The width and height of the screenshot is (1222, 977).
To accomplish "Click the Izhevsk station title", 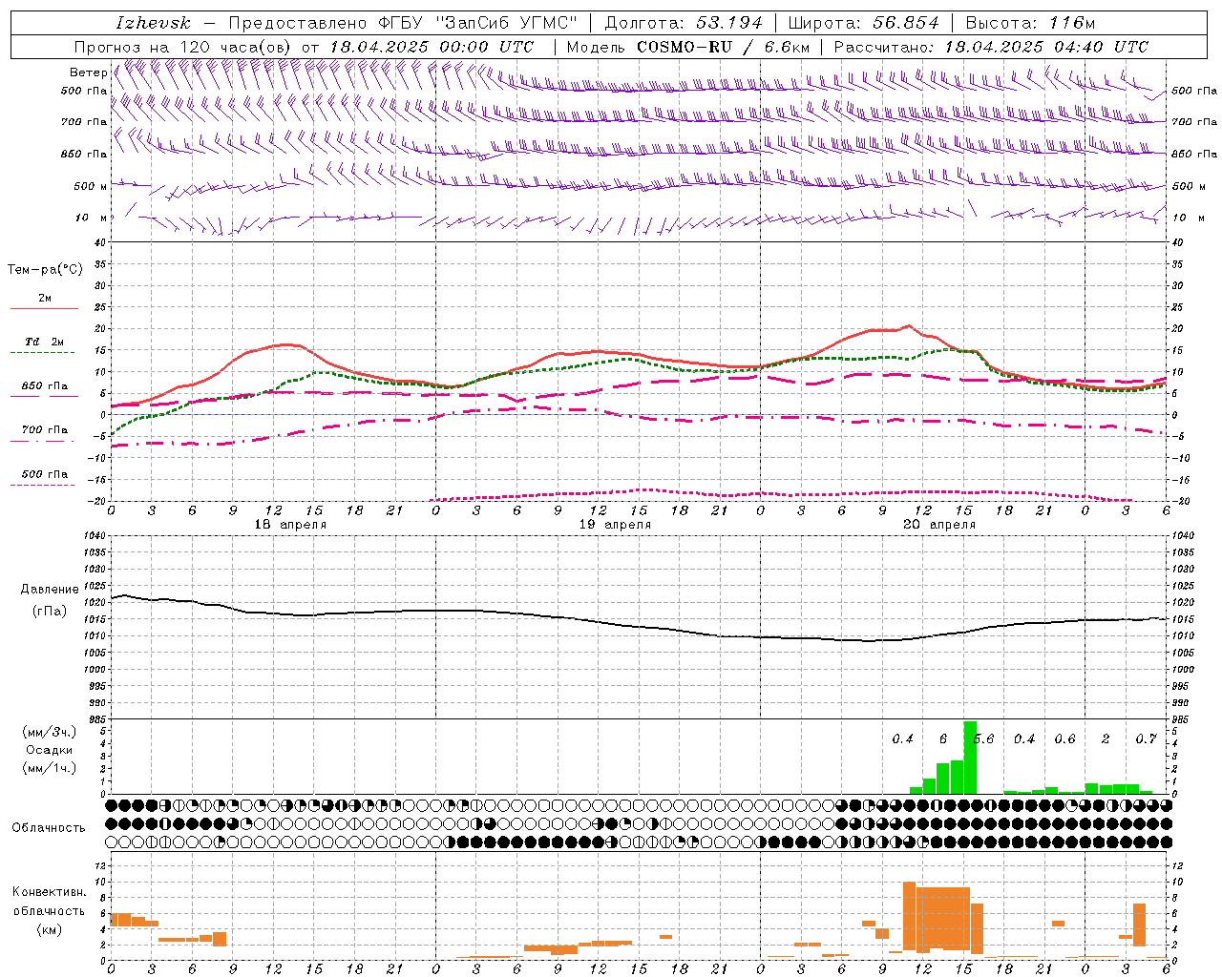I will point(153,23).
